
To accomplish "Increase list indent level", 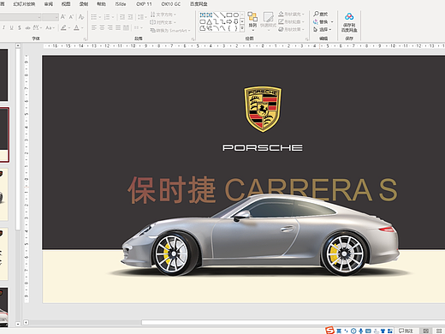I will pyautogui.click(x=130, y=17).
